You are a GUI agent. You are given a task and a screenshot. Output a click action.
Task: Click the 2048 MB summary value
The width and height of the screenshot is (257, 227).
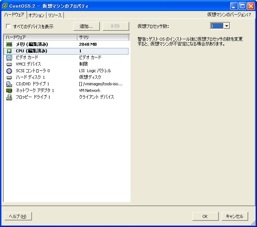[88, 44]
